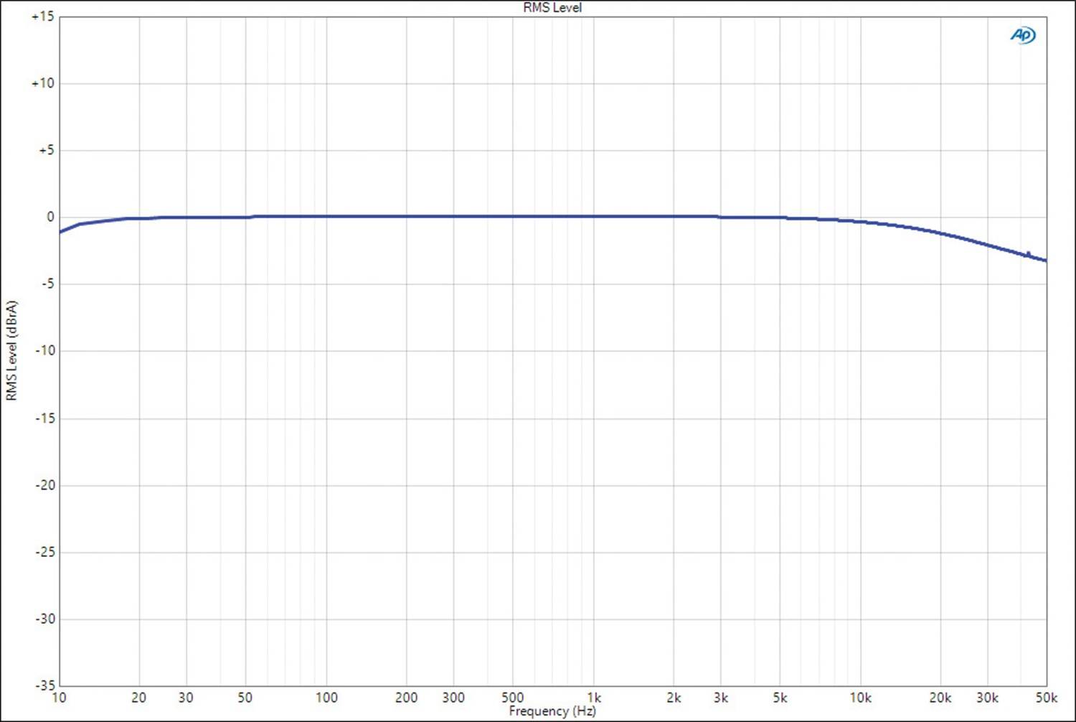This screenshot has width=1076, height=722.
Task: Click the 2k frequency tick label
Action: 674,698
